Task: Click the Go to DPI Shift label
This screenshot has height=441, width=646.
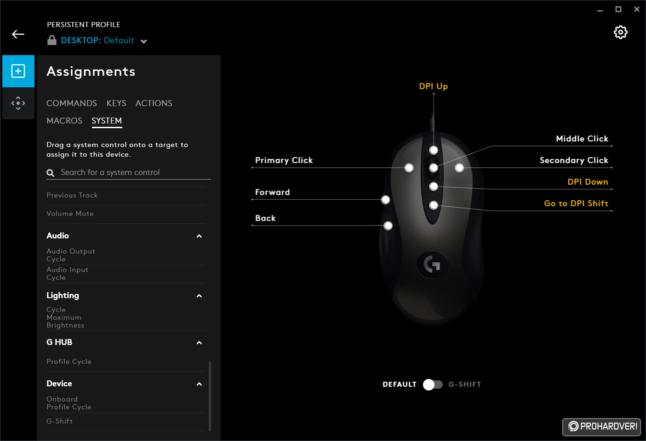Action: coord(576,204)
